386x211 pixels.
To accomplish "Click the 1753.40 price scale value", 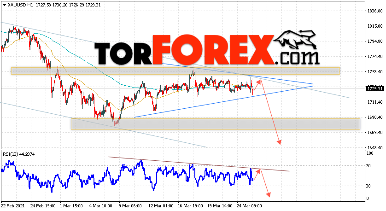I will click(375, 72).
